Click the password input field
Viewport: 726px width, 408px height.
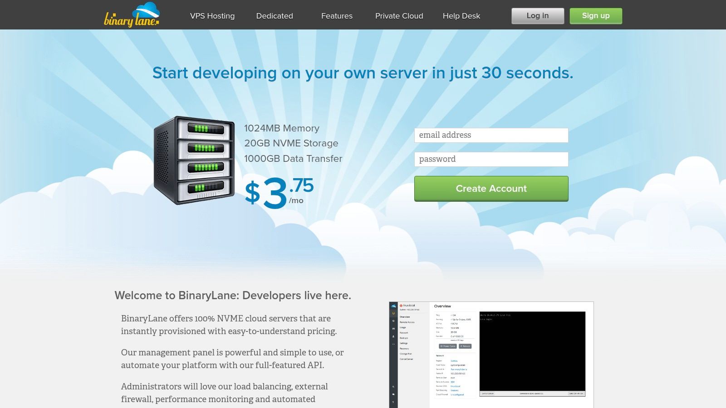(x=491, y=159)
